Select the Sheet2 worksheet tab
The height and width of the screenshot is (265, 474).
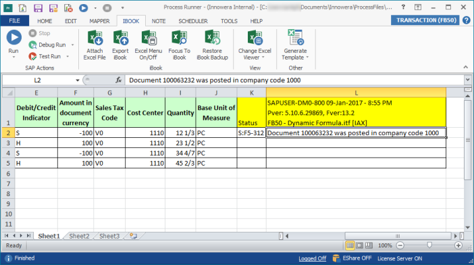[79, 236]
